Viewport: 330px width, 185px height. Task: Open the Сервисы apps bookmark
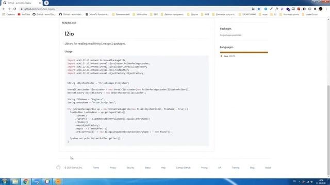pyautogui.click(x=9, y=14)
